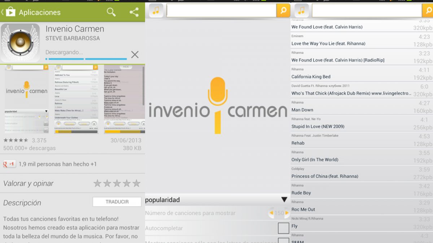Select We Found Love [RadioRip] track
Screen dimensions: 433x243
click(362, 57)
